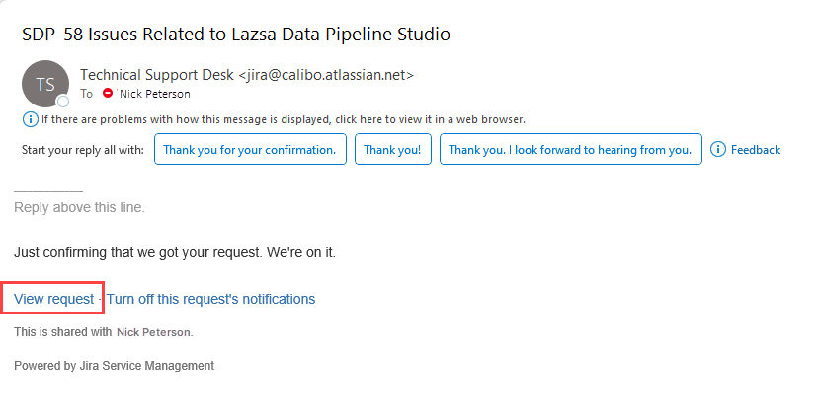Click "This is shared with Nick Peterson" text
The height and width of the screenshot is (417, 818).
click(104, 332)
